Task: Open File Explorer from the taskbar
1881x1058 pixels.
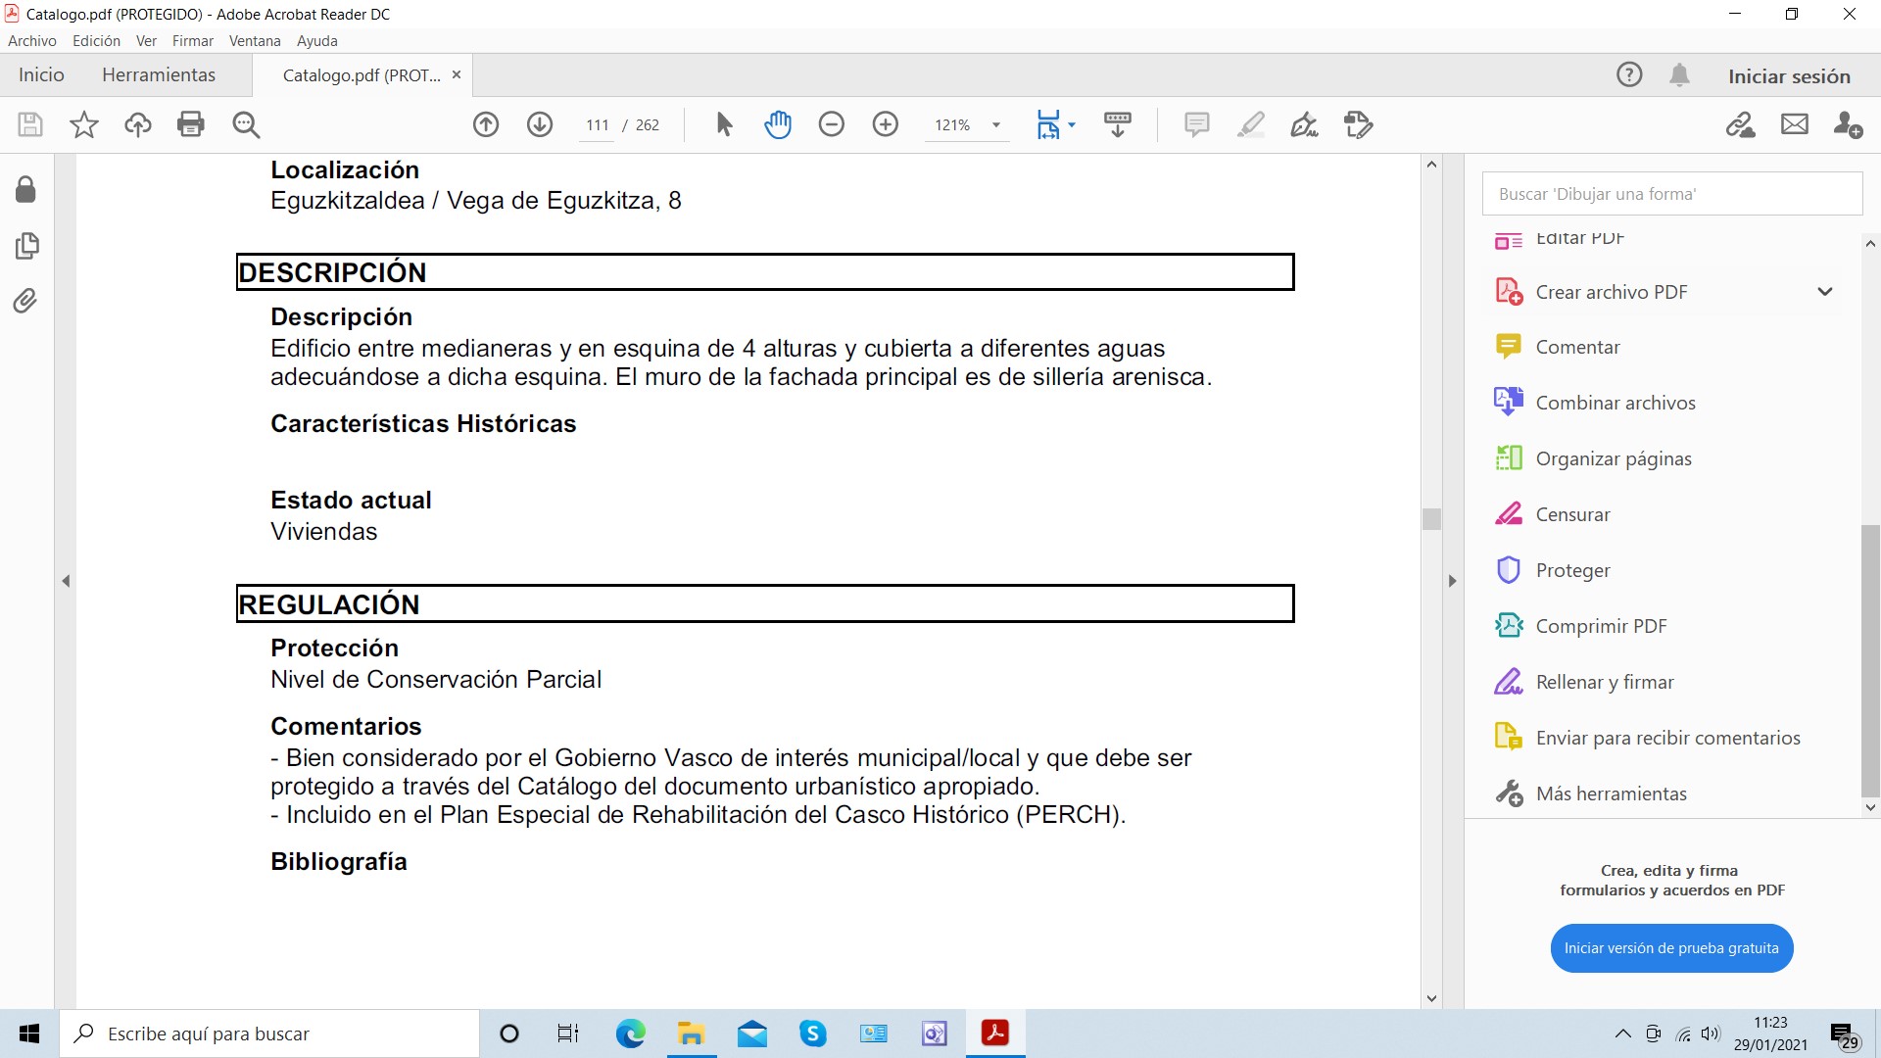Action: coord(692,1034)
